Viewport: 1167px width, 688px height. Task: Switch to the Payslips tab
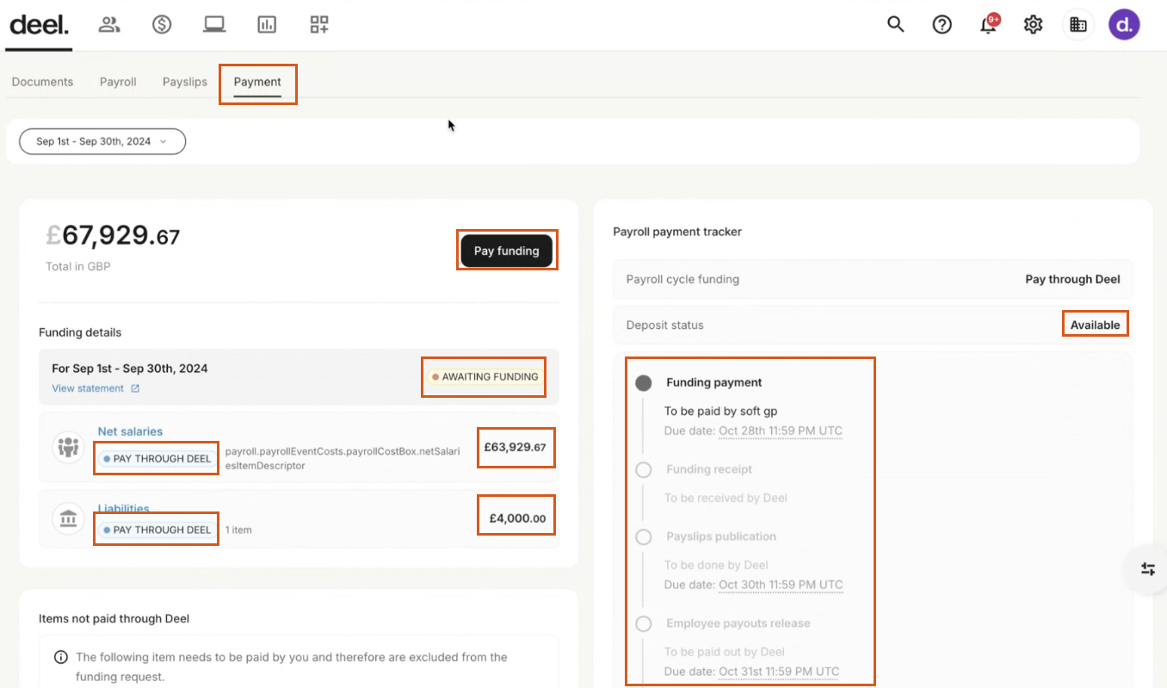point(185,82)
